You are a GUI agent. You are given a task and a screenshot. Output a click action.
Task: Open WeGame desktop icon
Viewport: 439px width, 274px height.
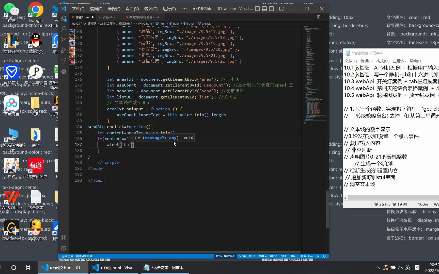(12, 230)
